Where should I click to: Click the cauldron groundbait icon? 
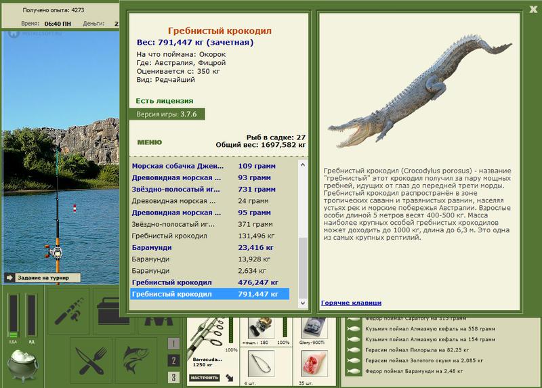click(23, 365)
